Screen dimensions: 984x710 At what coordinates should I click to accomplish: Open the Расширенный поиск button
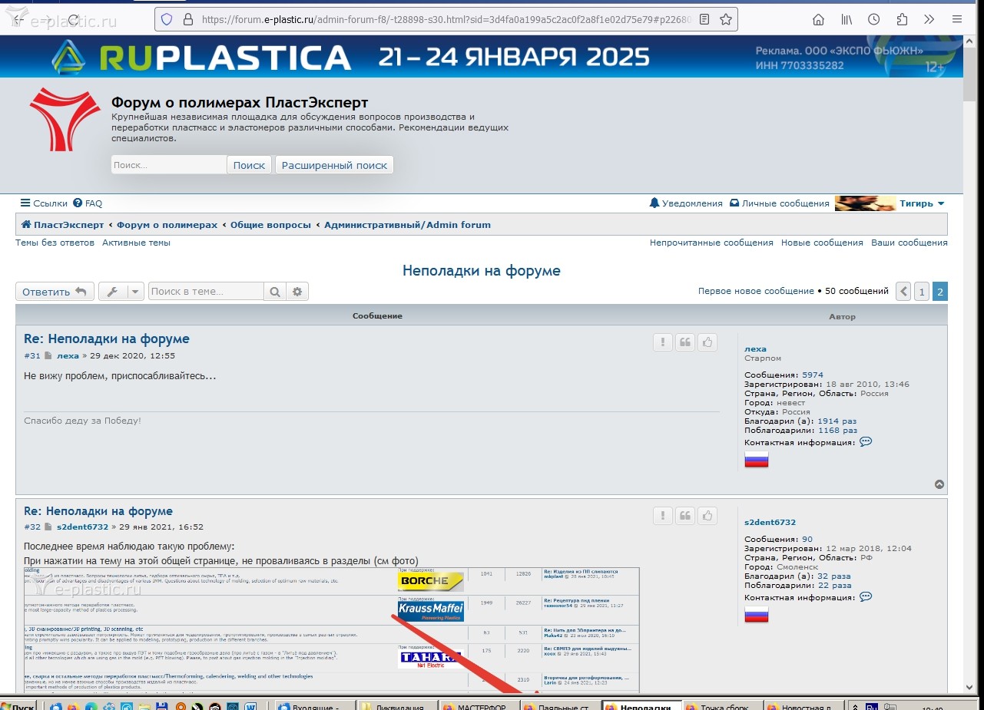click(334, 165)
